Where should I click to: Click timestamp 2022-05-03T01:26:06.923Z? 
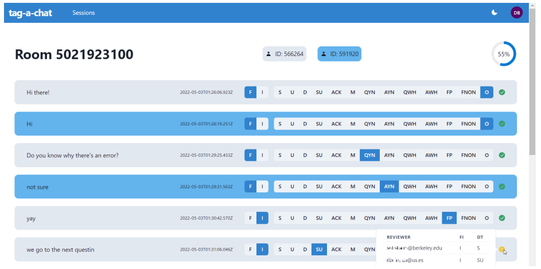click(x=207, y=92)
